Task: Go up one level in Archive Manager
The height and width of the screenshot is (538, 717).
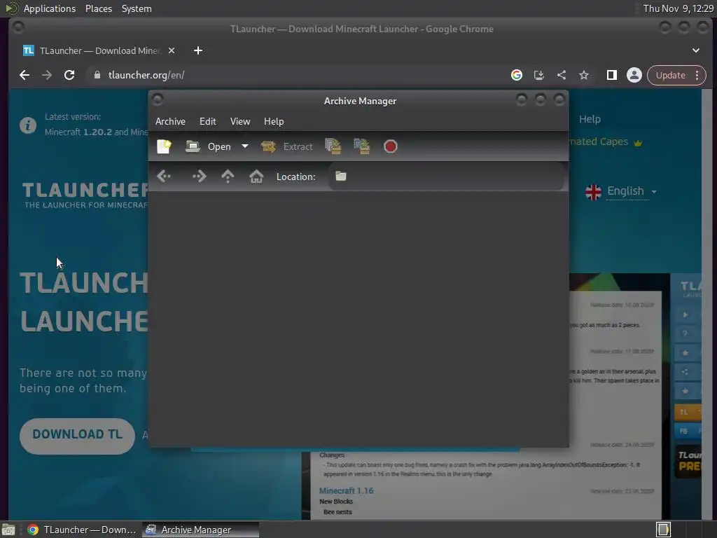Action: [228, 176]
